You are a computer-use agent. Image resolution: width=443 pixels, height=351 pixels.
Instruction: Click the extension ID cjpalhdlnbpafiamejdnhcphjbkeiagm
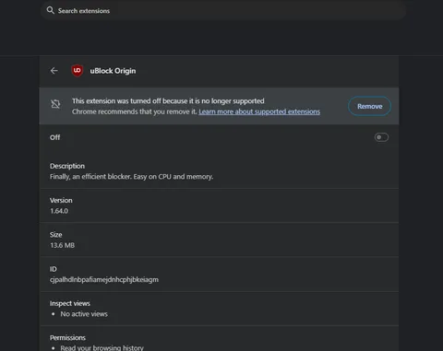coord(104,280)
